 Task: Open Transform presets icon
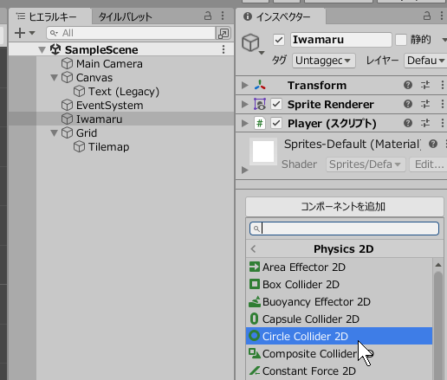pyautogui.click(x=425, y=85)
